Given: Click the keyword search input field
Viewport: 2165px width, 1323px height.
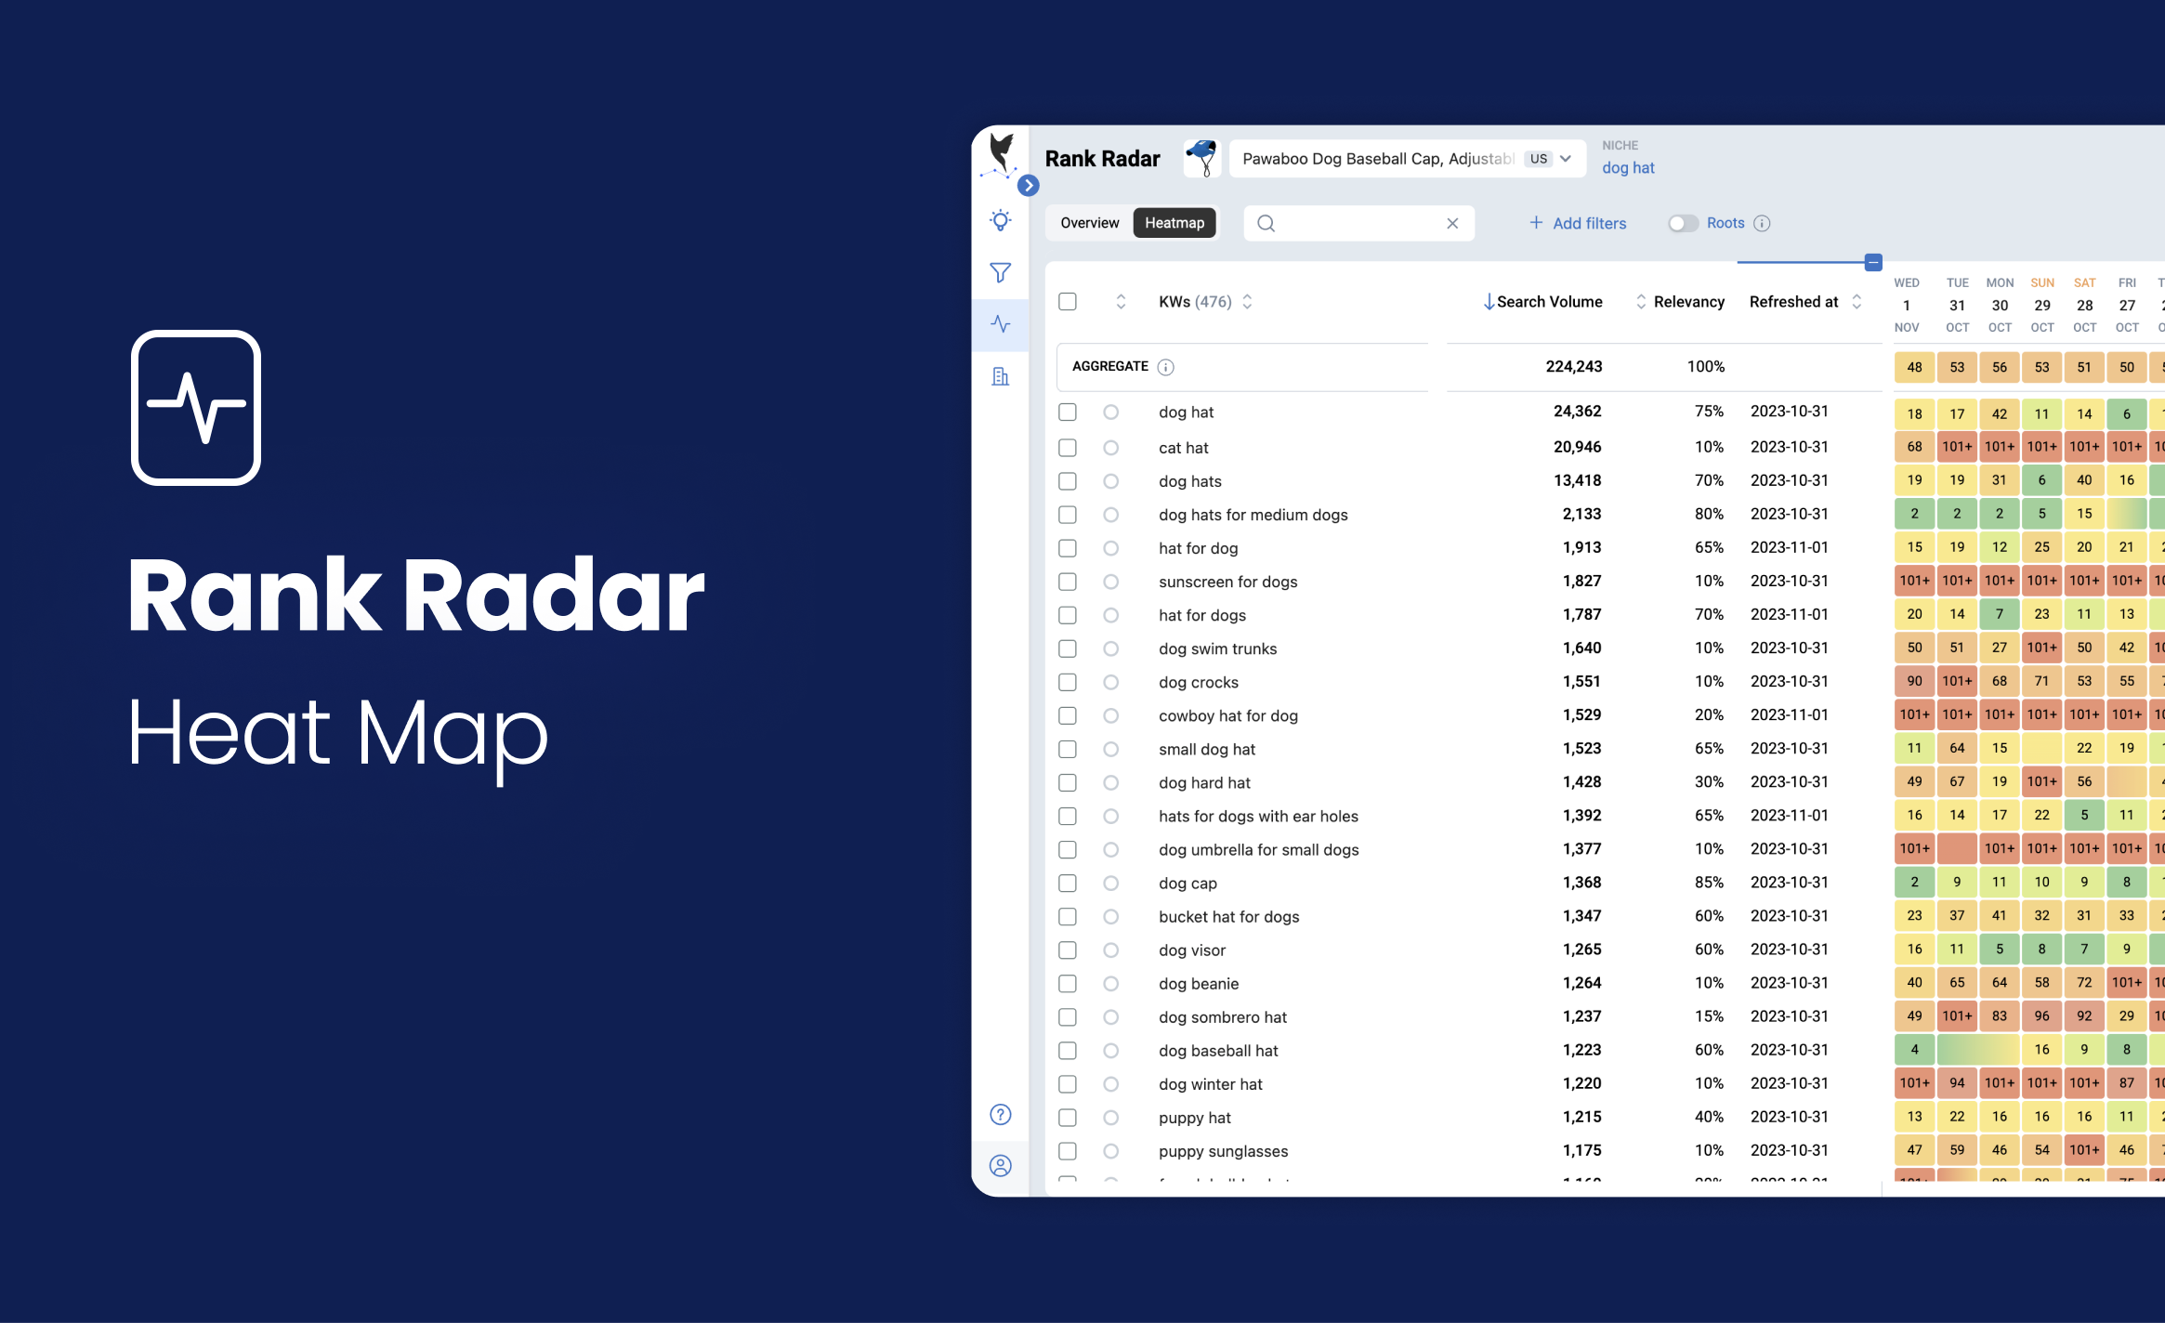Looking at the screenshot, I should pos(1355,223).
